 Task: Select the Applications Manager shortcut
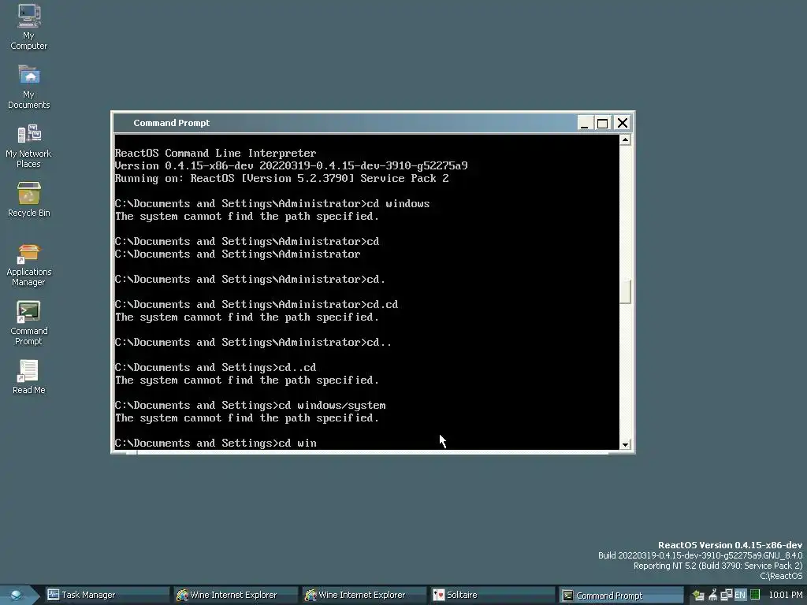click(x=29, y=265)
